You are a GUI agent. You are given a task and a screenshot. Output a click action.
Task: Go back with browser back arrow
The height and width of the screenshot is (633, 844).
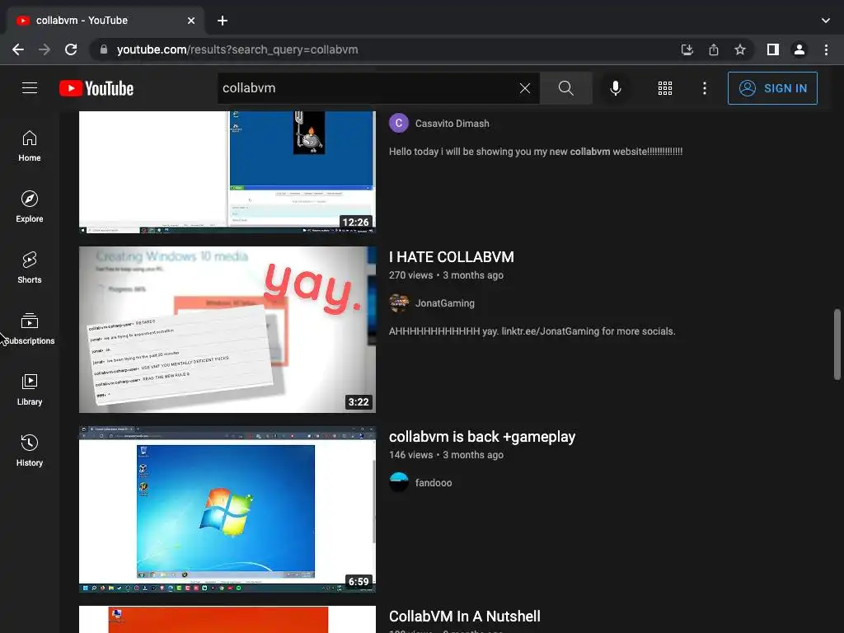point(18,49)
